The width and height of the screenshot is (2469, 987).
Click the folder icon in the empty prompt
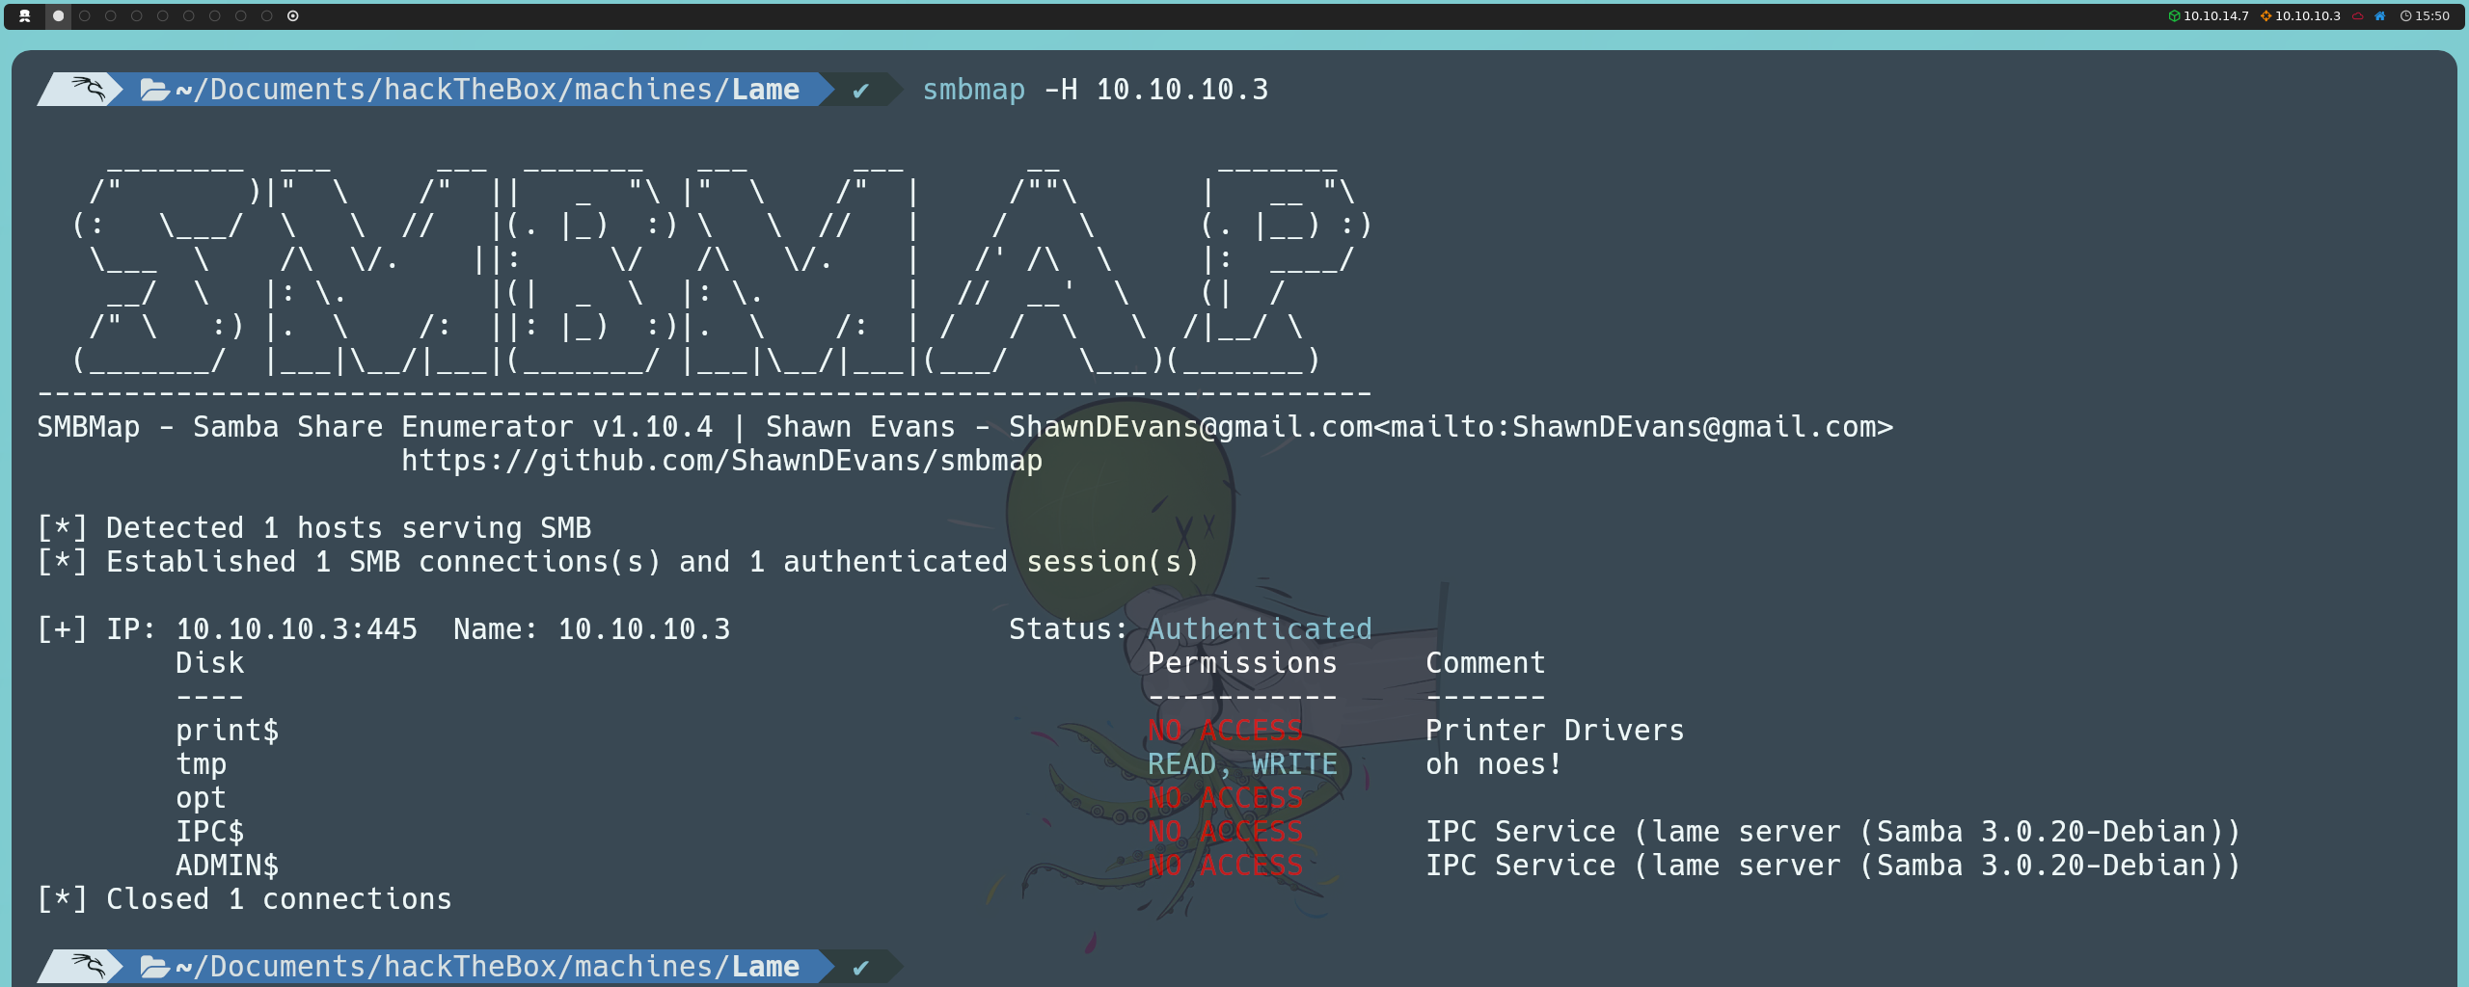pyautogui.click(x=154, y=967)
